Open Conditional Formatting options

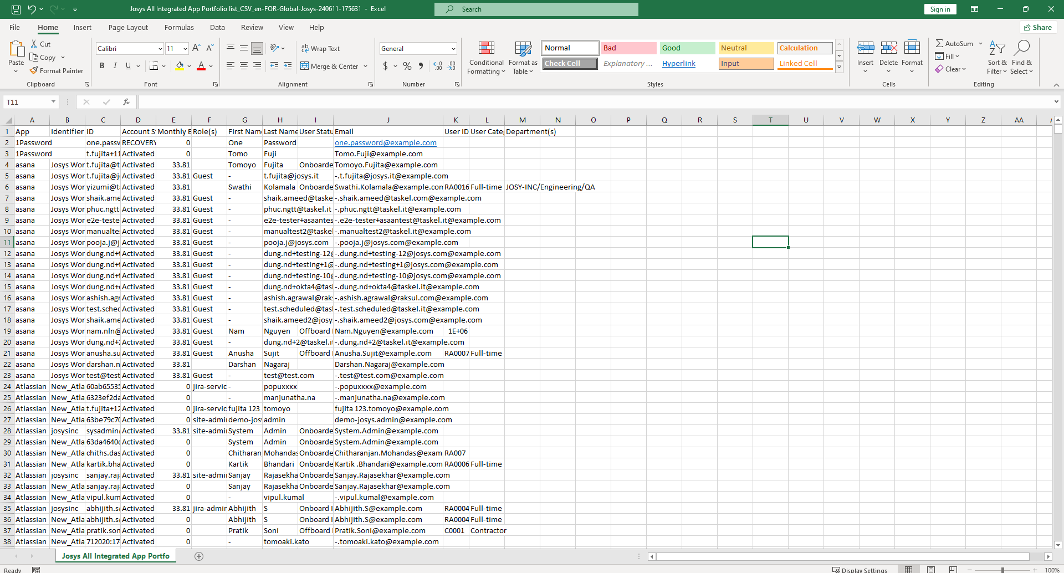pos(486,58)
